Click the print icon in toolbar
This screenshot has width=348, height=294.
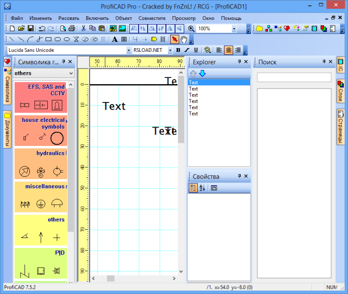click(72, 28)
